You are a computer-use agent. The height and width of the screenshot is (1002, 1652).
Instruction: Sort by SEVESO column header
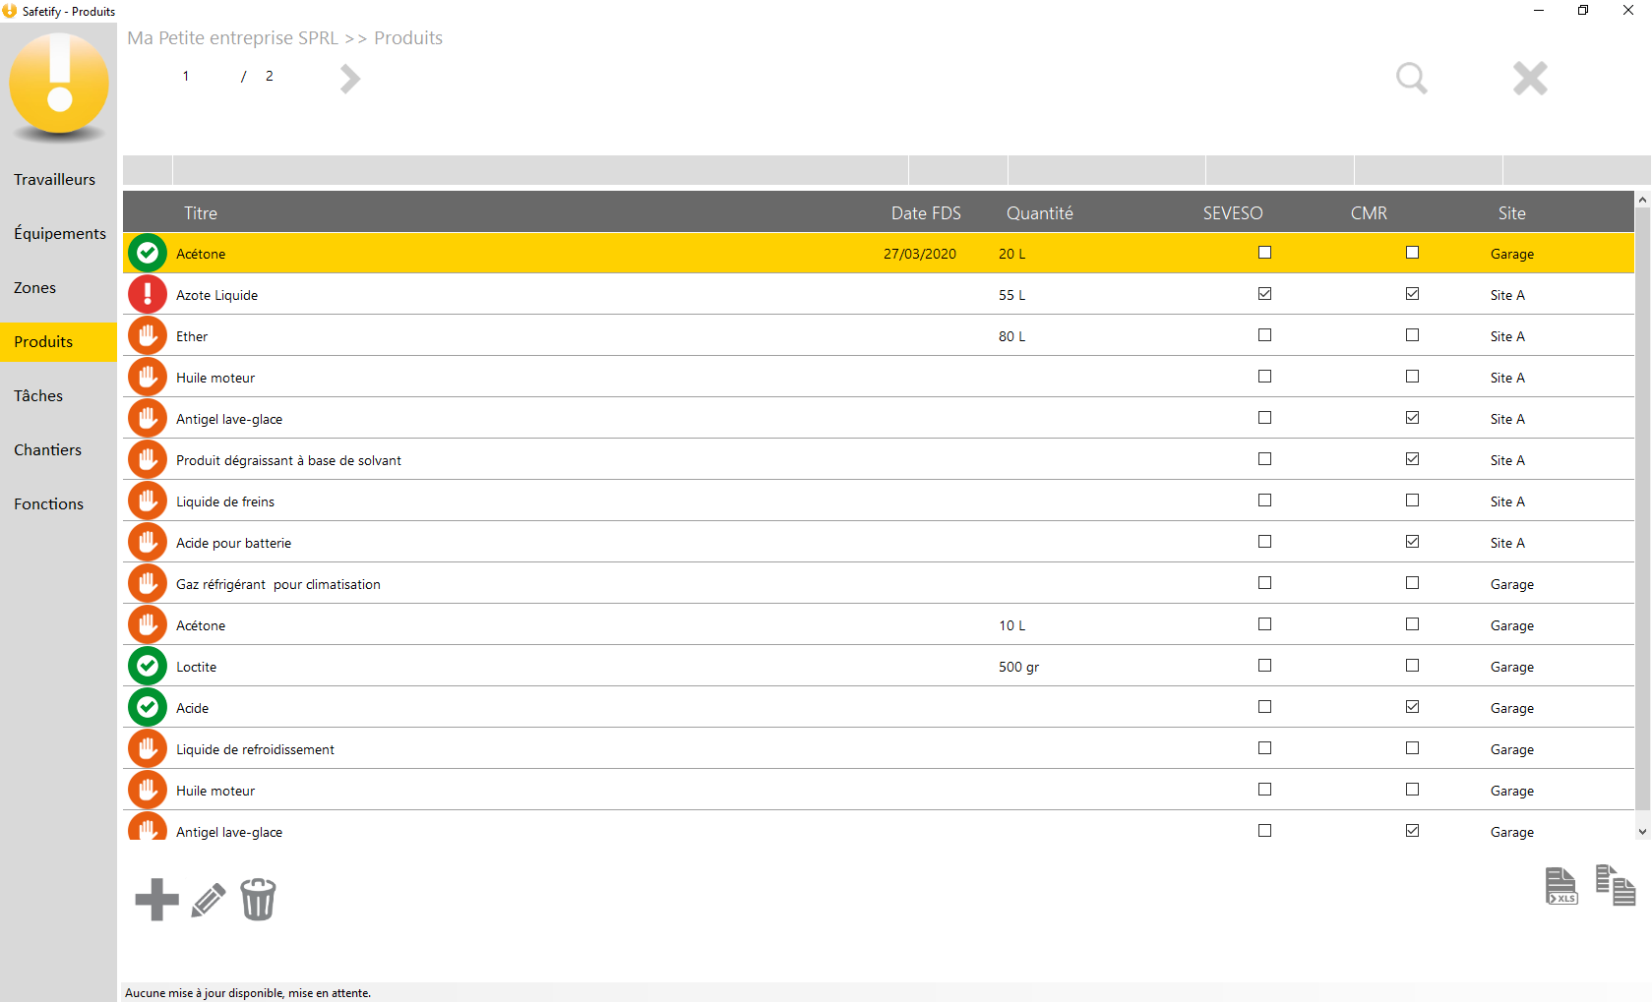click(1233, 213)
